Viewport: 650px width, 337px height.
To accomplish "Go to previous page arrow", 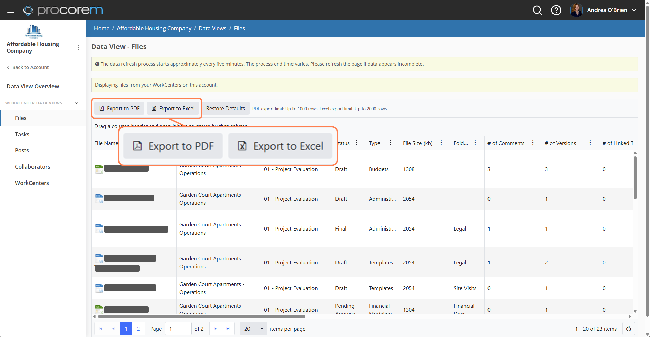I will [x=113, y=329].
